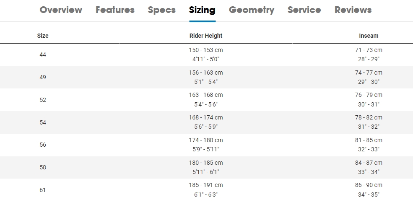Click the Rider Height column header

click(x=206, y=36)
